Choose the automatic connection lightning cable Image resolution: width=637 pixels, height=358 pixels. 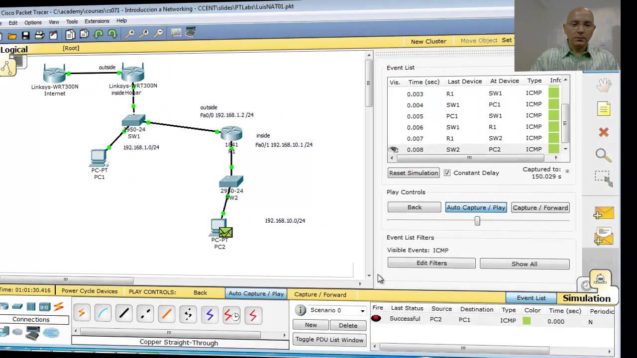click(x=82, y=313)
